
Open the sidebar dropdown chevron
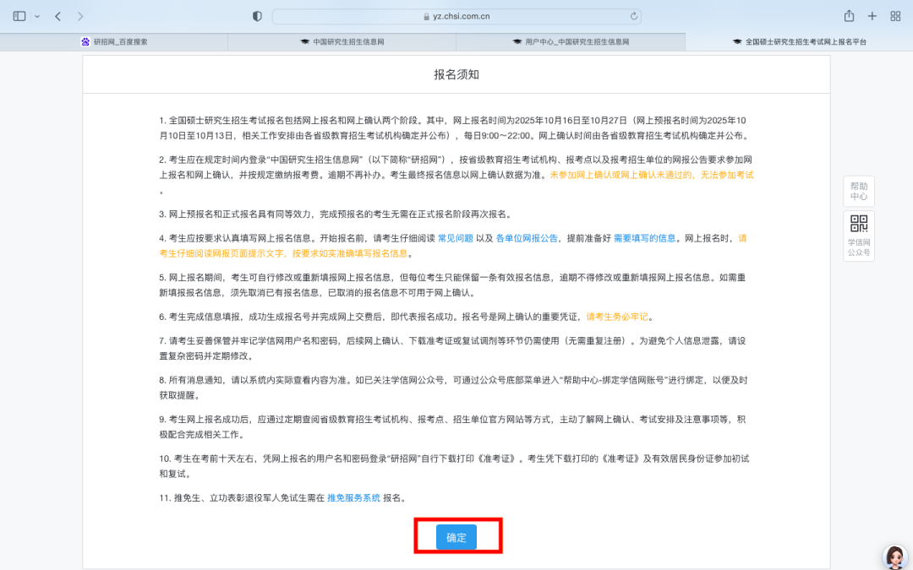tap(37, 16)
